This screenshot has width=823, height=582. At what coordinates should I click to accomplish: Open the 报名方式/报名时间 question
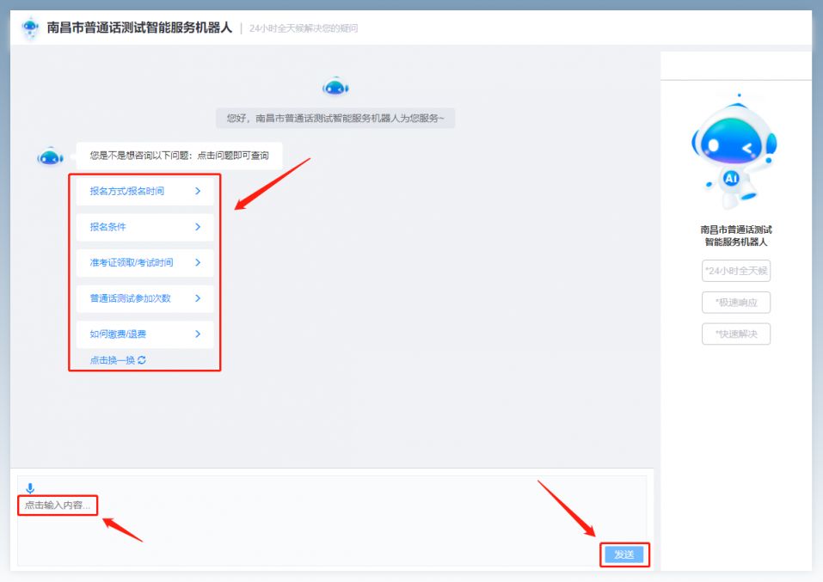click(x=144, y=191)
